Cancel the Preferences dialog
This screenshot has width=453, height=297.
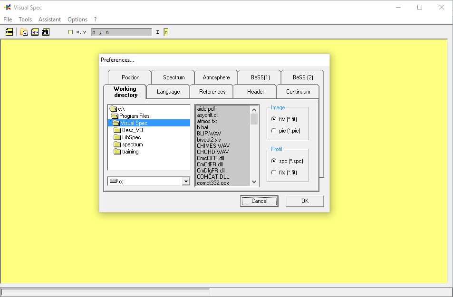259,201
